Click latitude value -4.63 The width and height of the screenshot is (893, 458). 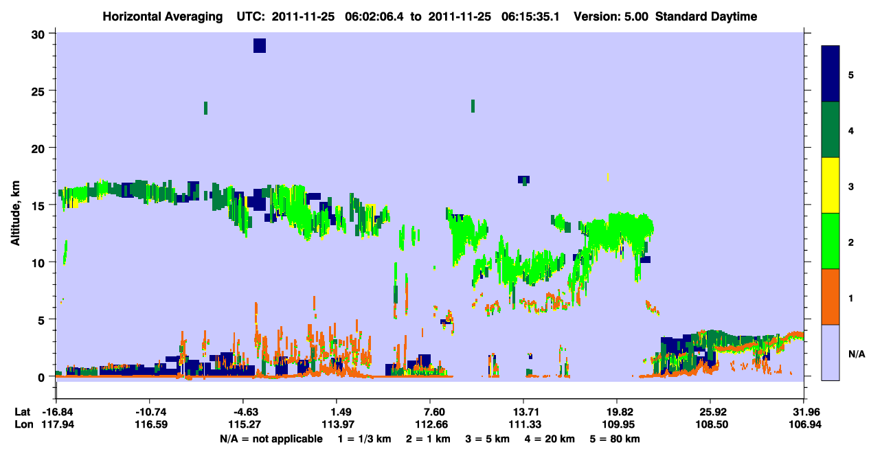(243, 412)
